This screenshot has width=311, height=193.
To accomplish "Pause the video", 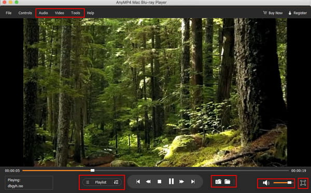I will point(171,182).
